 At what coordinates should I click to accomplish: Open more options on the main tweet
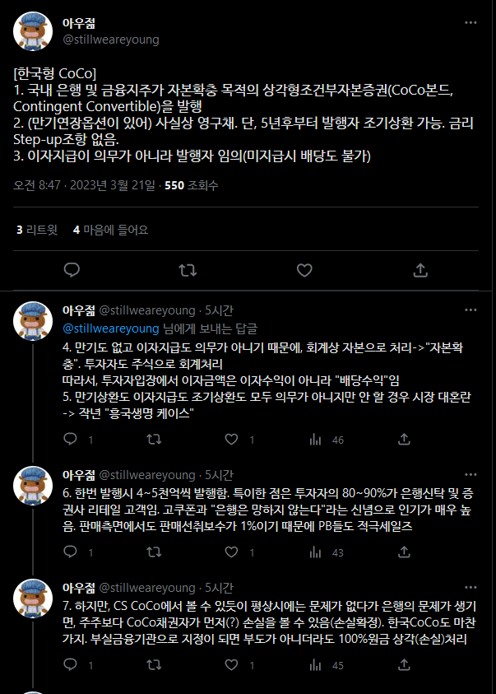pos(471,24)
